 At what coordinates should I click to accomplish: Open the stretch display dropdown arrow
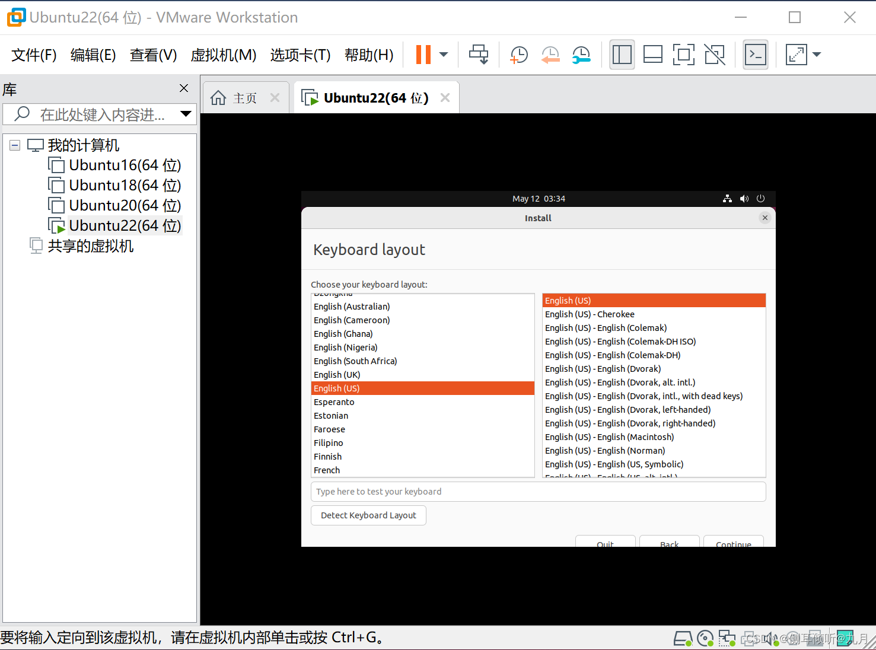[x=817, y=55]
